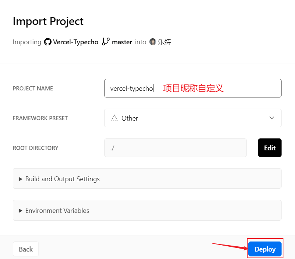The width and height of the screenshot is (295, 259).
Task: Deploy the project with Deploy button
Action: (265, 249)
